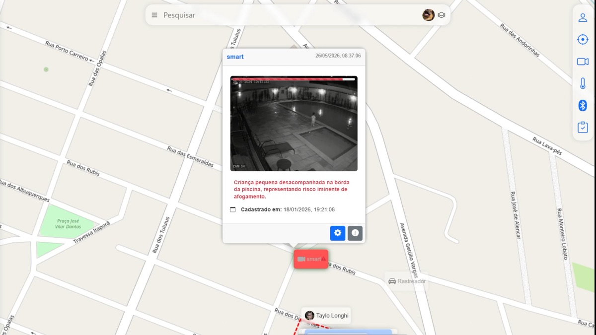Click the Rua dos Albuquerques label
This screenshot has height=335, width=596.
click(24, 191)
